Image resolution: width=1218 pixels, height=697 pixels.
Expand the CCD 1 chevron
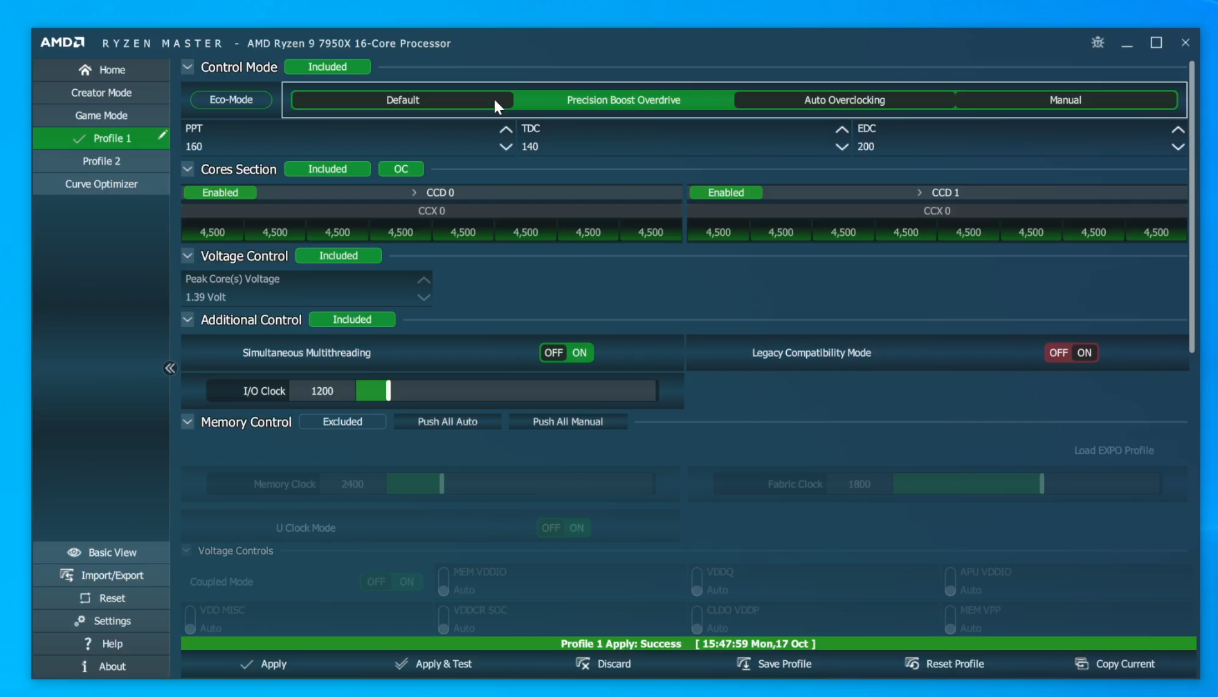pos(920,193)
